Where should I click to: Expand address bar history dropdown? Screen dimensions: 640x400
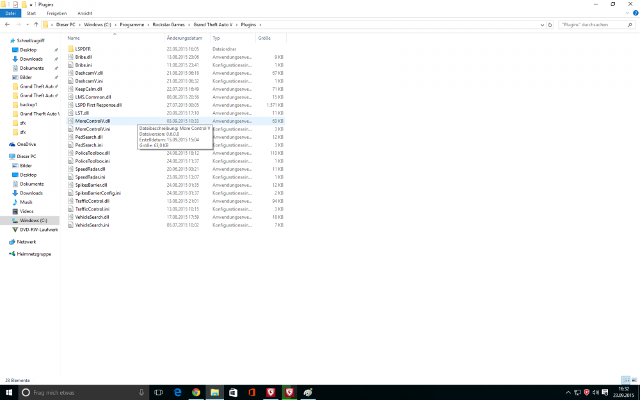click(542, 25)
